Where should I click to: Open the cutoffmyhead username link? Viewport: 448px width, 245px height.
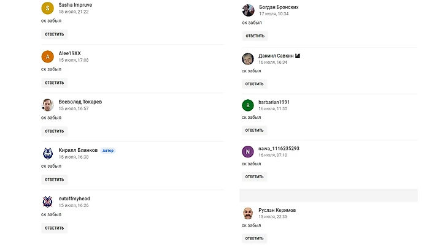tap(74, 198)
